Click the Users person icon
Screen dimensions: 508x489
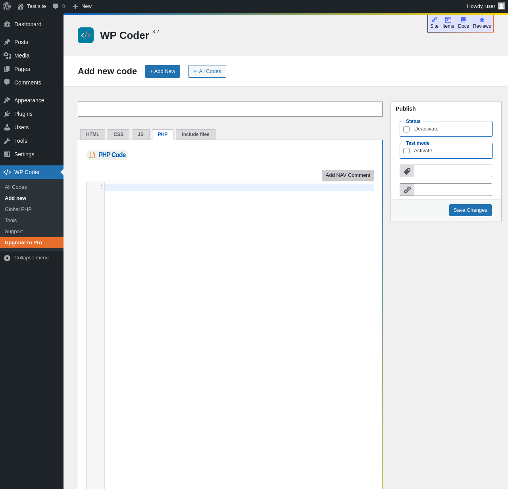click(7, 127)
